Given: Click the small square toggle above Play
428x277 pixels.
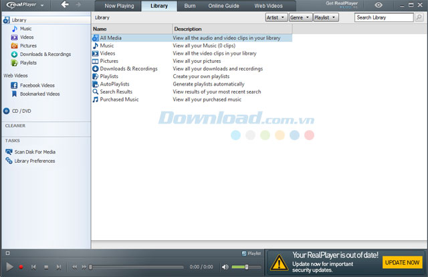Looking at the screenshot, I should pos(7,253).
